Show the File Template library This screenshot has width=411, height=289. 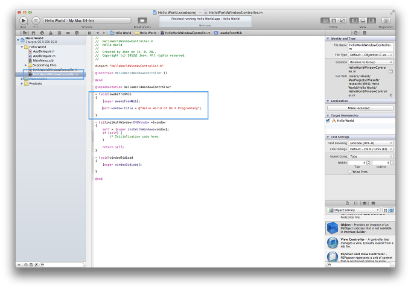(347, 203)
